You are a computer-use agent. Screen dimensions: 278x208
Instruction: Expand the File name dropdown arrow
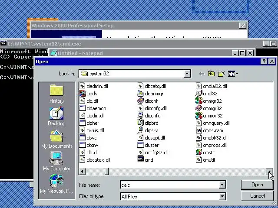click(x=222, y=185)
